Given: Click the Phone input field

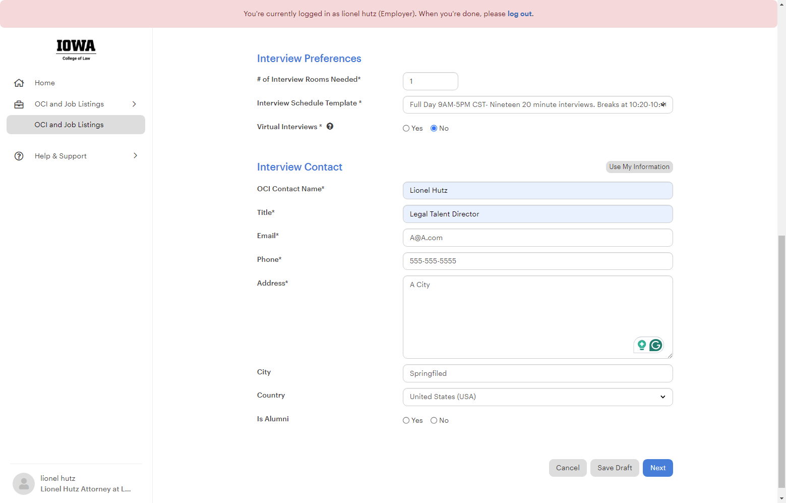Looking at the screenshot, I should [537, 261].
